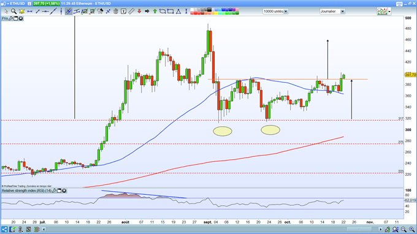This screenshot has width=417, height=234.
Task: Click the hammer edit-objects icon
Action: click(100, 12)
